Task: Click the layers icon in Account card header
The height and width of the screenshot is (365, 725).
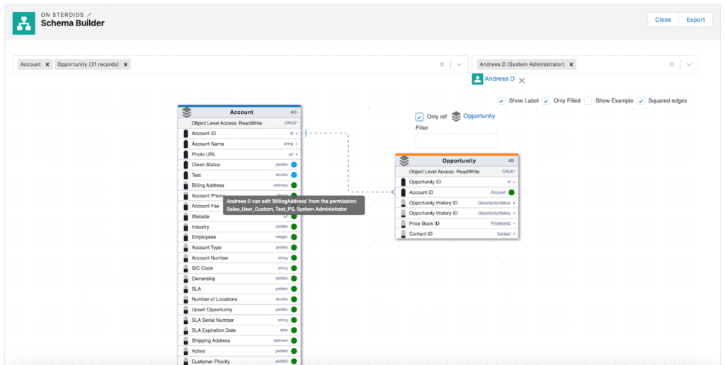Action: [186, 112]
